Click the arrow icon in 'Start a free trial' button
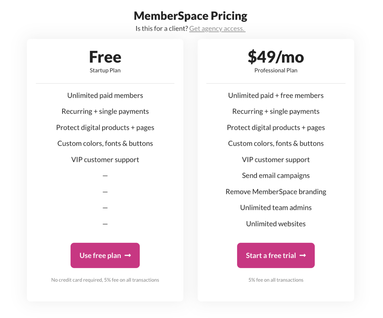Viewport: 383px width, 318px height. point(303,255)
